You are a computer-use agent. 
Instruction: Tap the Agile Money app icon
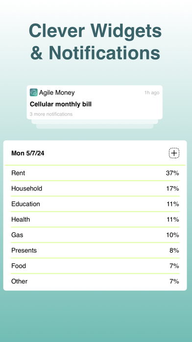coord(33,92)
